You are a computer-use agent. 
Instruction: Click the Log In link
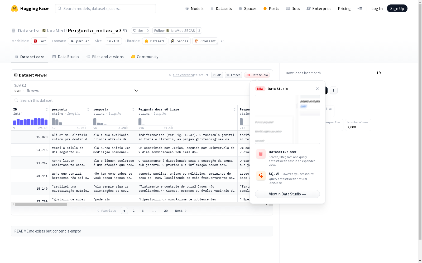[377, 9]
